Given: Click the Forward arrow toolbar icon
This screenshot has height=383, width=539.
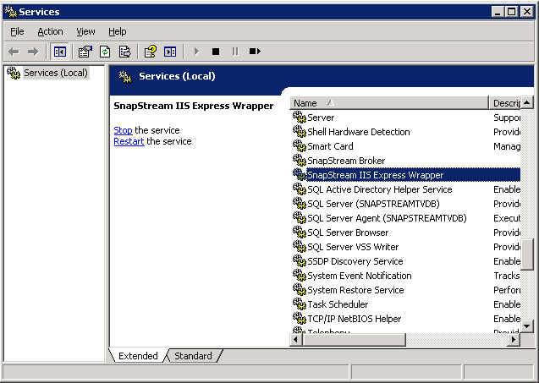Looking at the screenshot, I should (x=33, y=52).
